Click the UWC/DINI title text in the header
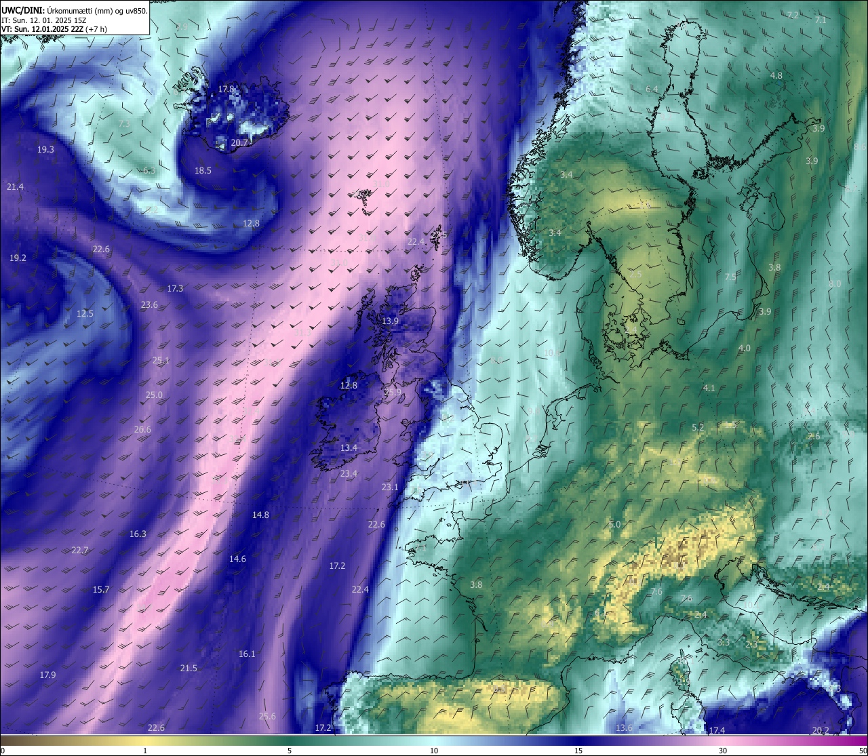 75,11
